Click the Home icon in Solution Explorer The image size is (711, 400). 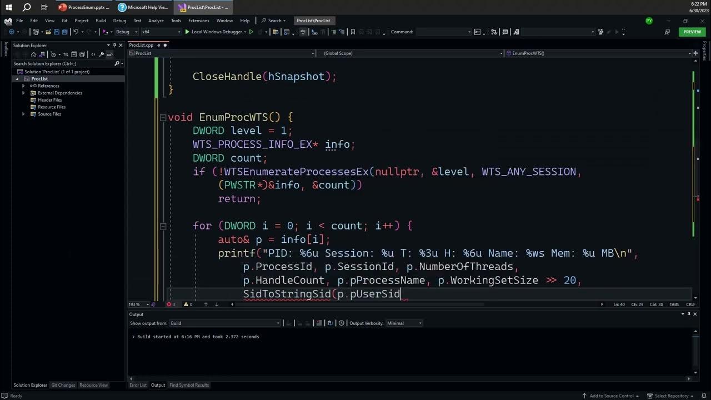(x=33, y=54)
